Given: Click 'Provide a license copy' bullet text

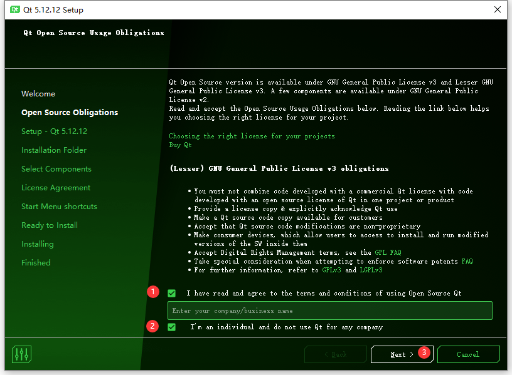Looking at the screenshot, I should click(x=296, y=208).
